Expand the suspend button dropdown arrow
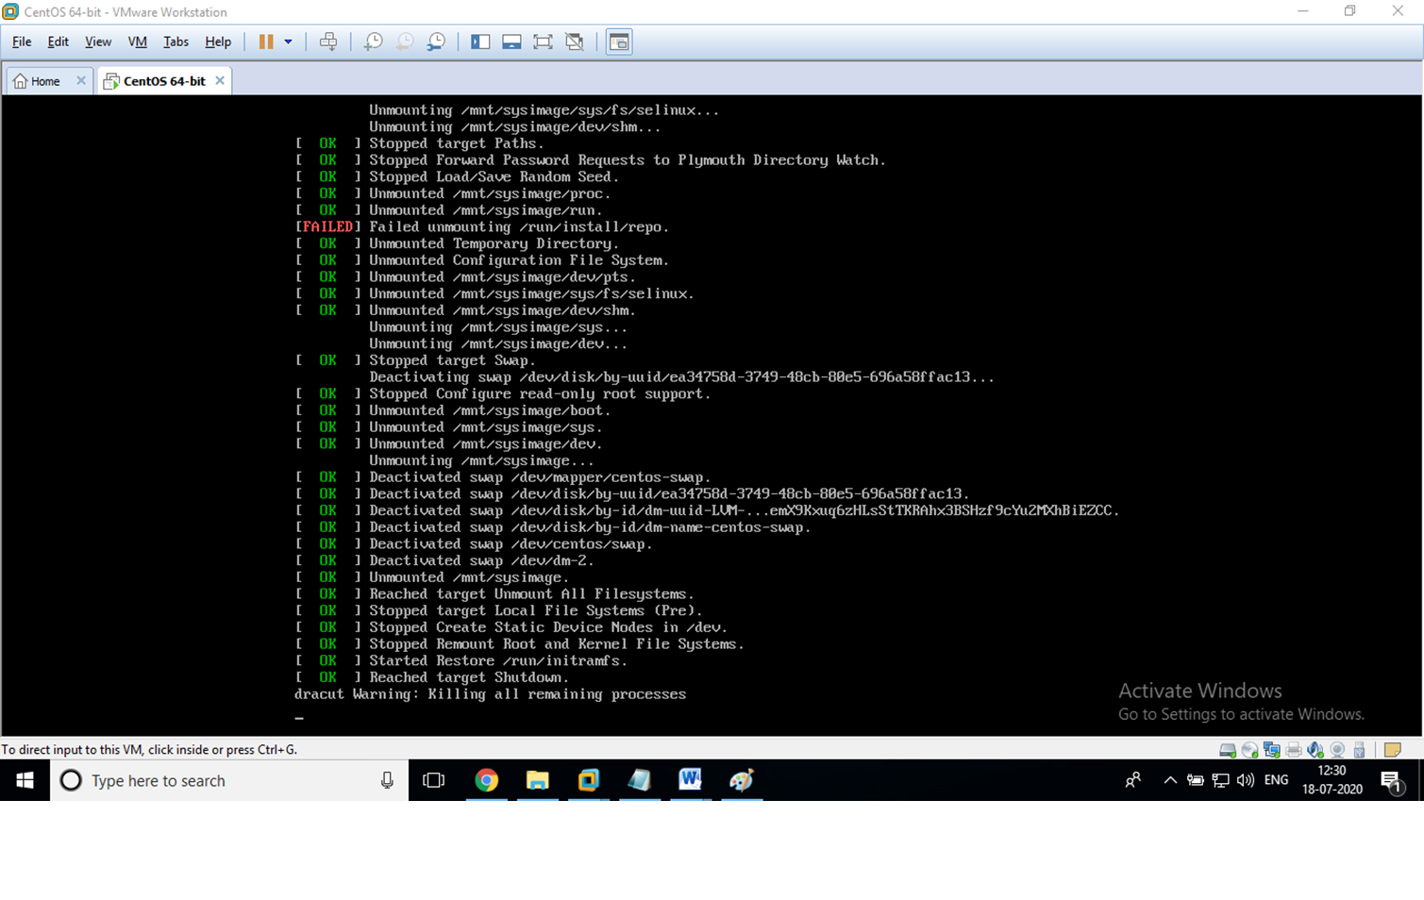 (288, 42)
